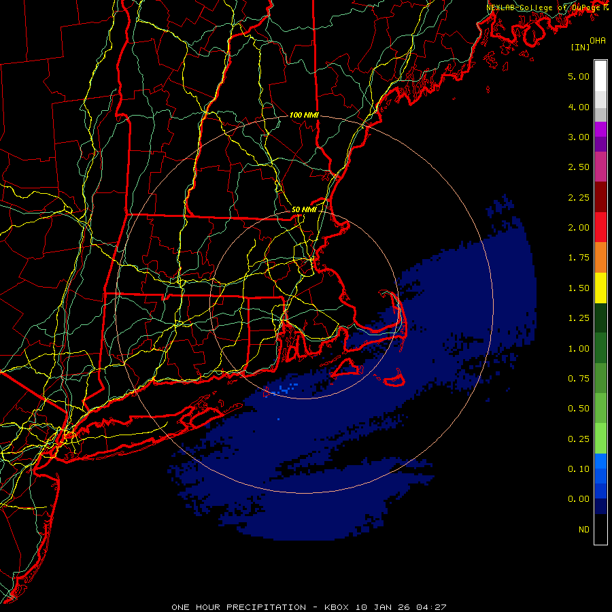Click the 4.00 legend value label
Viewport: 612px width, 612px height.
click(579, 107)
